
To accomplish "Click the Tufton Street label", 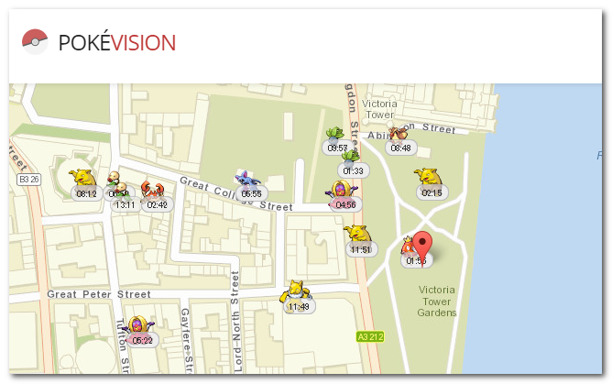I will tap(122, 346).
